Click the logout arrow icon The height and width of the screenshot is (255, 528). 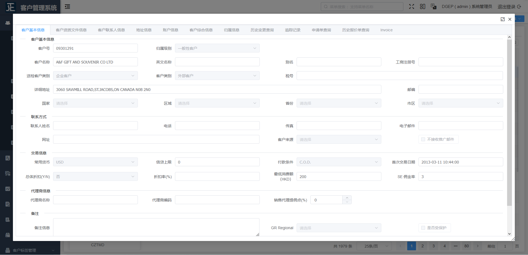pos(519,7)
